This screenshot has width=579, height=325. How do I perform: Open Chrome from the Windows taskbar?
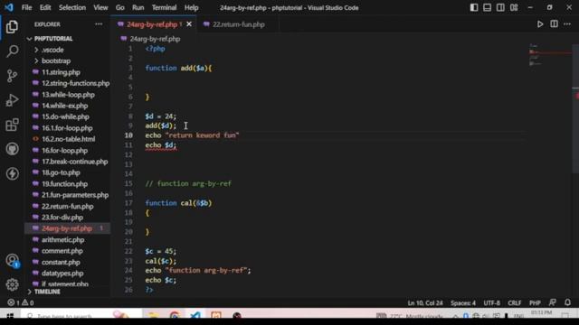tap(175, 316)
